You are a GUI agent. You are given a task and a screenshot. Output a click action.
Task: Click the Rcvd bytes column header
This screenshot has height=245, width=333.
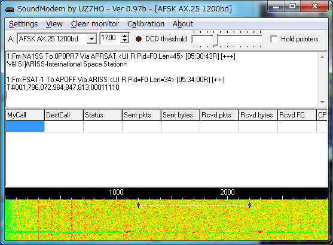[x=258, y=115]
